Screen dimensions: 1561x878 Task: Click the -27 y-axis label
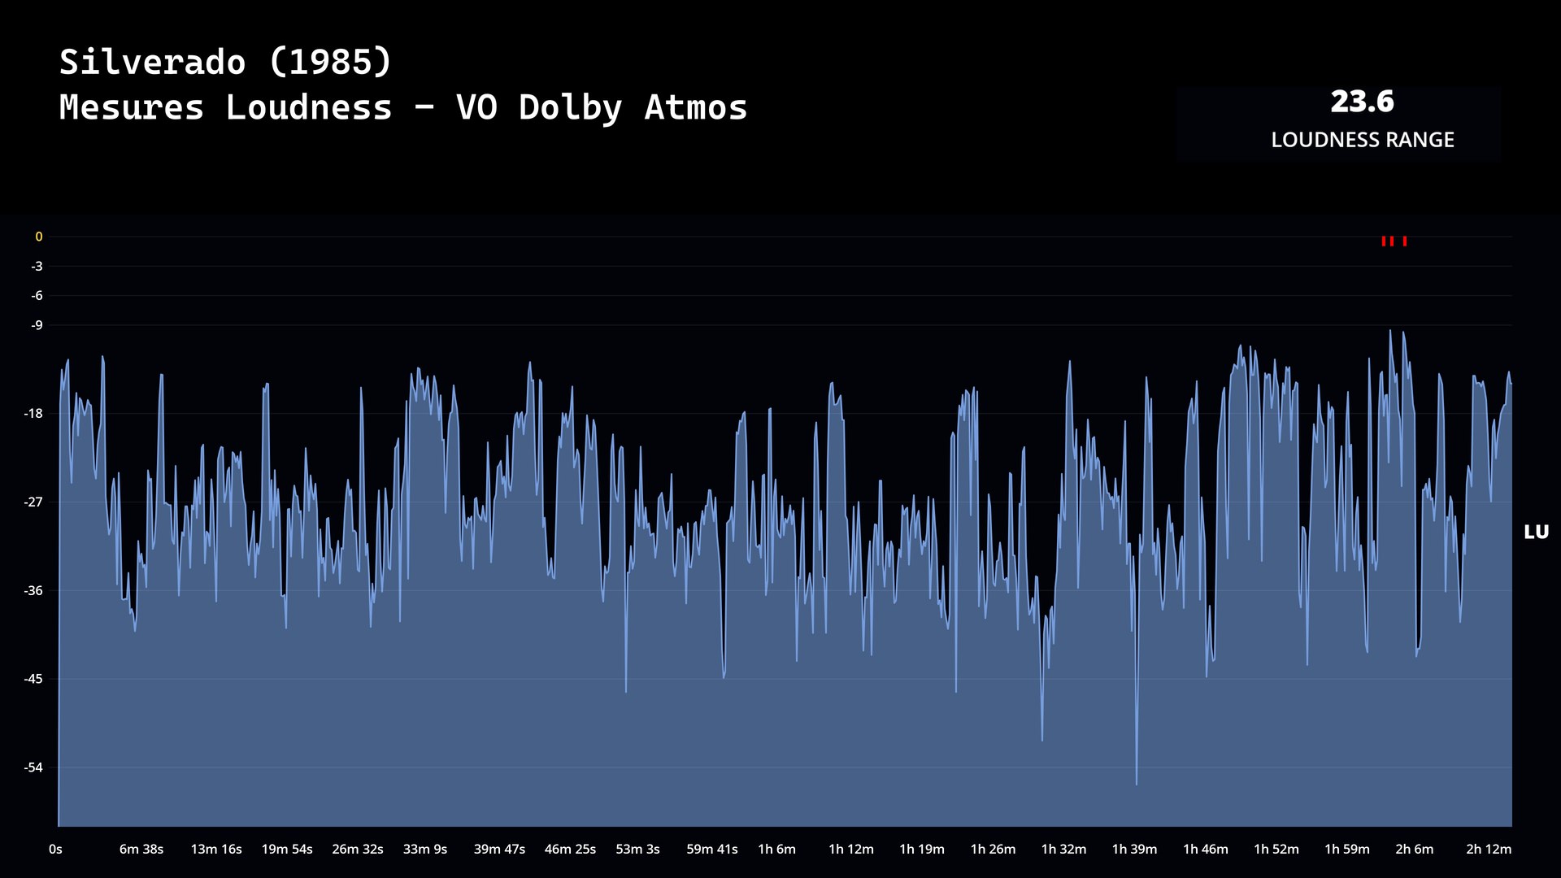point(33,502)
